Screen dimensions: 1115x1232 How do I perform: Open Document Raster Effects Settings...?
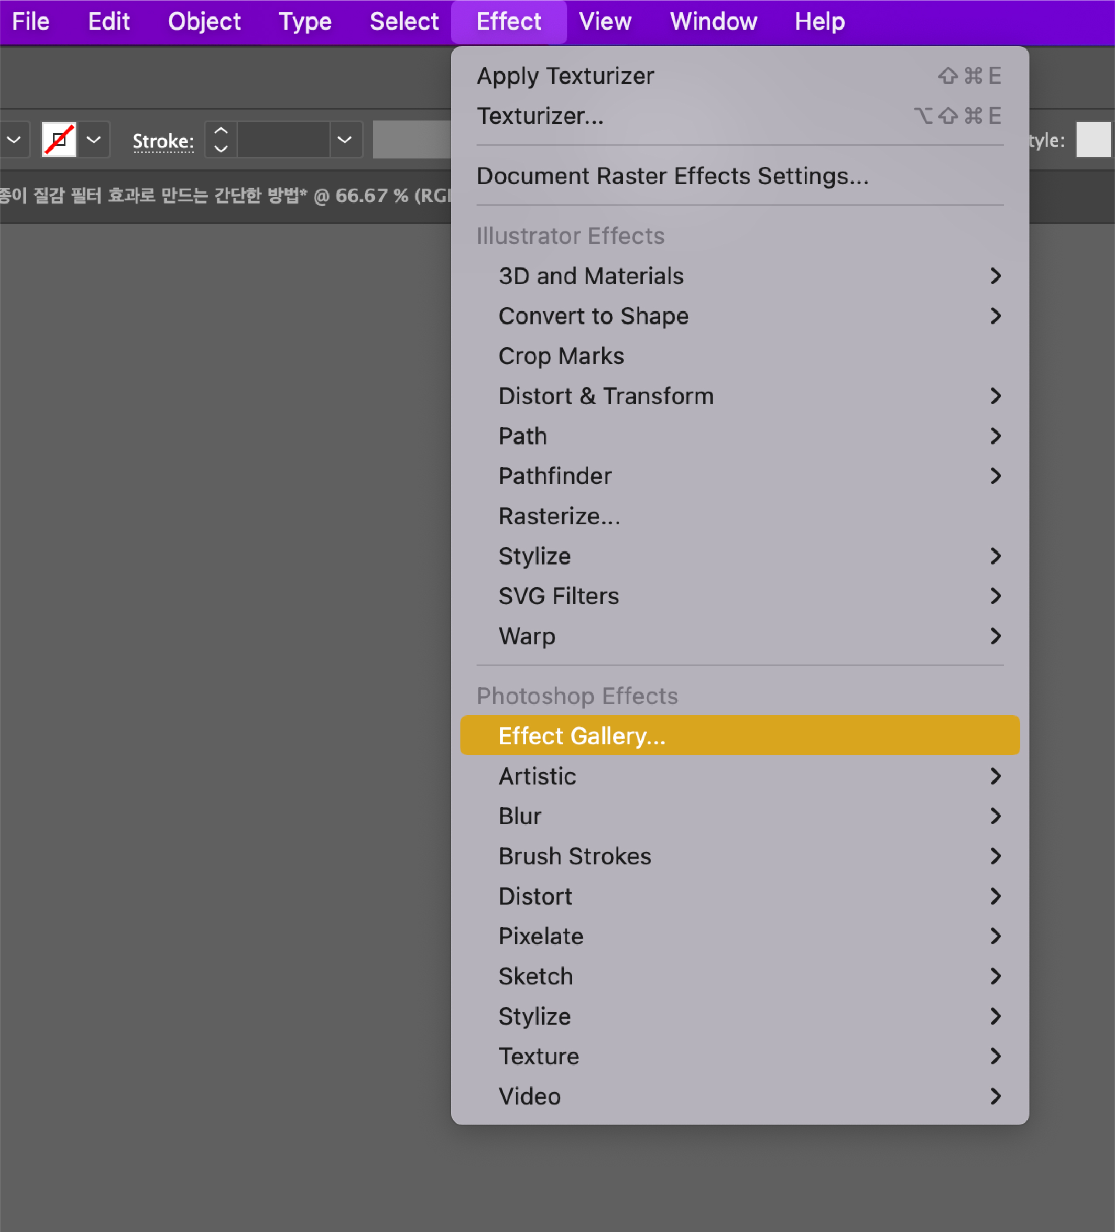pos(740,176)
